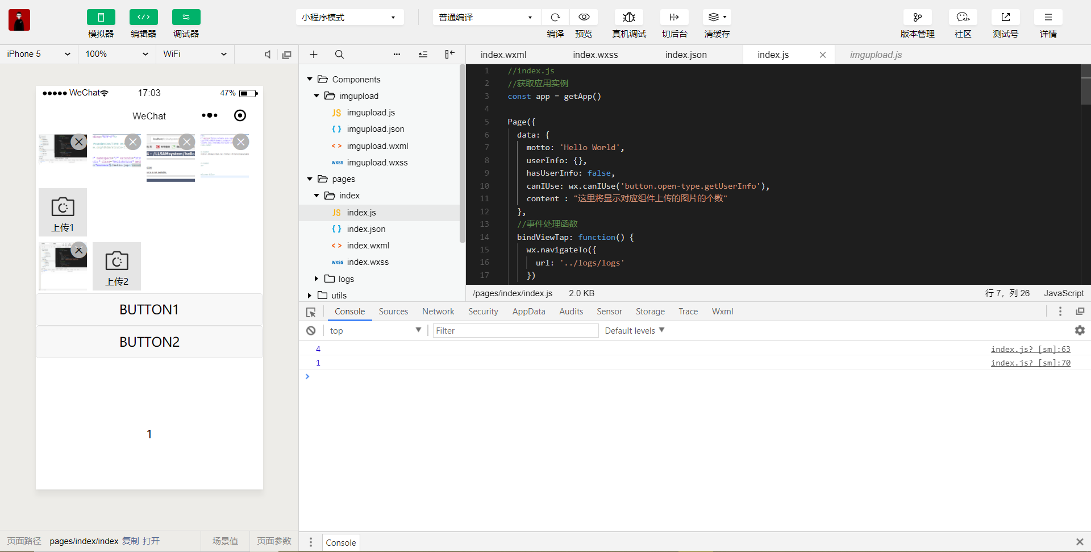Viewport: 1091px width, 552px height.
Task: Open the iPhone 5 device dropdown
Action: [39, 54]
